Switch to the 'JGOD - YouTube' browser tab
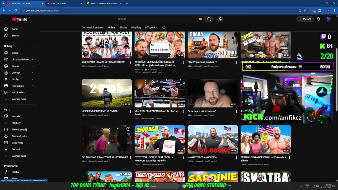This screenshot has width=338, height=190. [x=64, y=3]
